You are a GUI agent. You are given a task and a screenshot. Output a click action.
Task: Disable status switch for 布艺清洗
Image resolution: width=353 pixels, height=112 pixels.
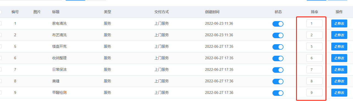[x=278, y=35]
